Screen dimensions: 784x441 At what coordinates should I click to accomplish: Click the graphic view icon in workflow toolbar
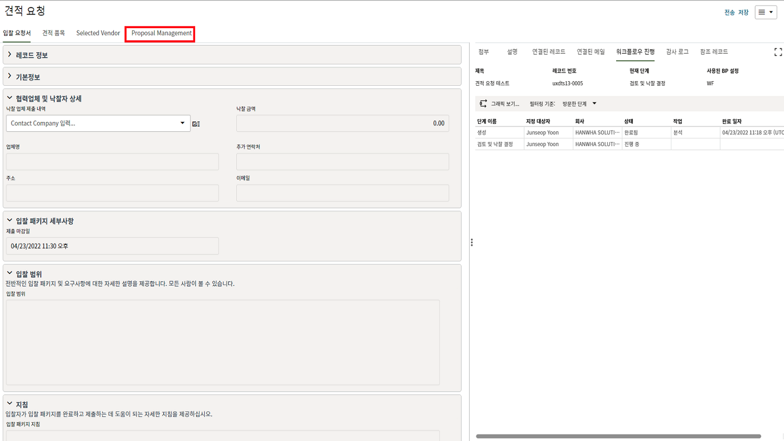(483, 104)
